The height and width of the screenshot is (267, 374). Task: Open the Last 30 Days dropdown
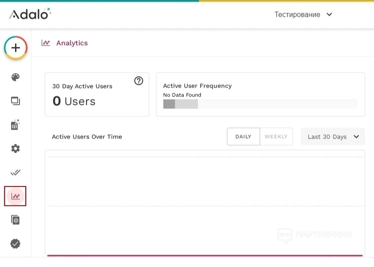pyautogui.click(x=333, y=137)
